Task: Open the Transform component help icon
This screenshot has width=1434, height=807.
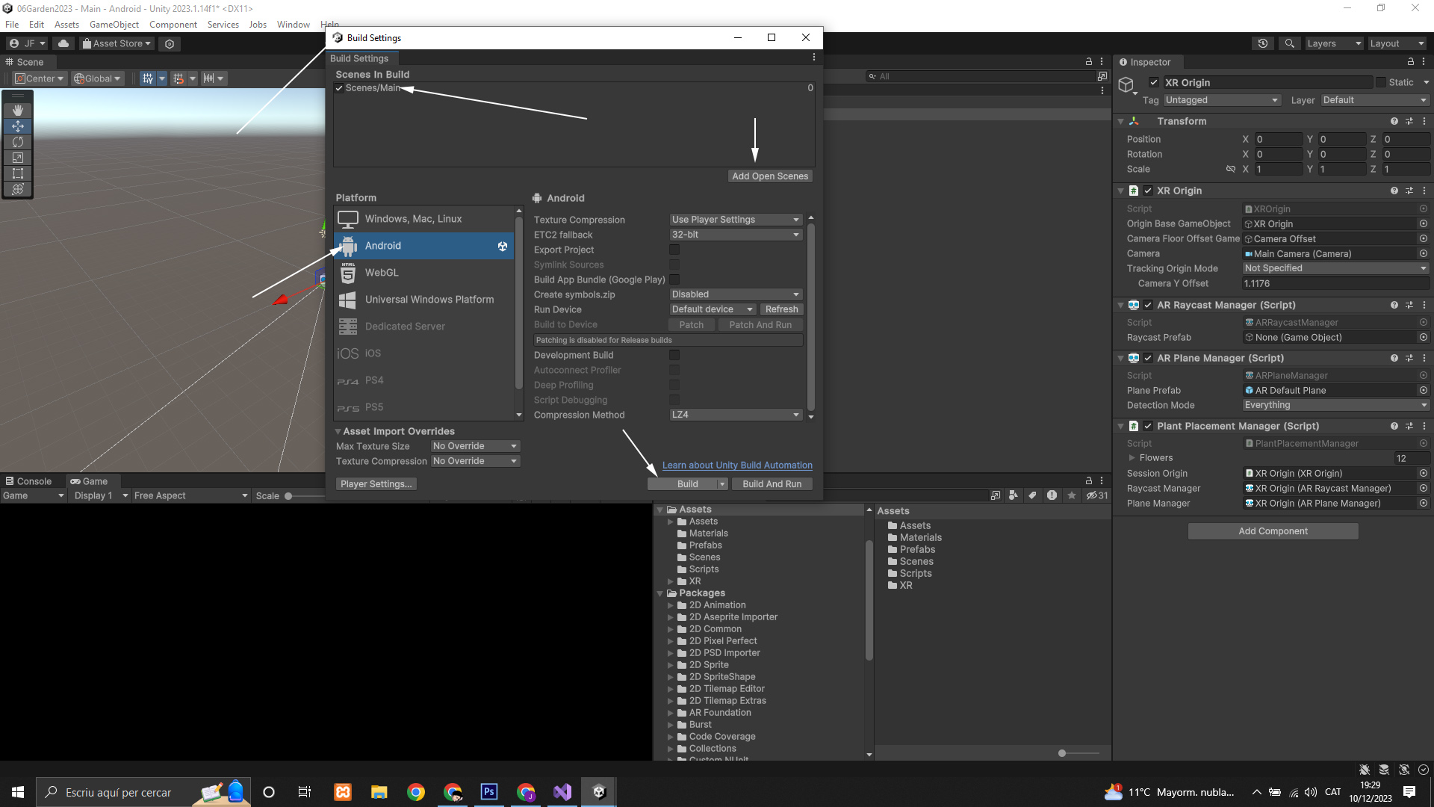Action: (1394, 121)
